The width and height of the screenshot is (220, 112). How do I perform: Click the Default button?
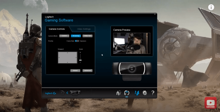[75, 71]
